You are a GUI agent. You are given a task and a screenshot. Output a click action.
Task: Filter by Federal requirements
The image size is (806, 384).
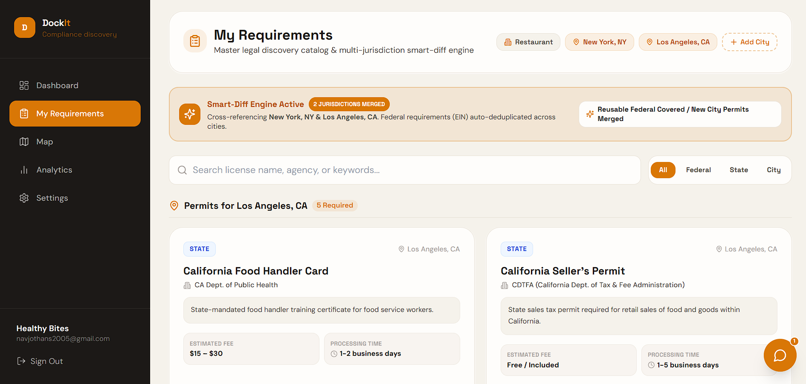pos(699,170)
